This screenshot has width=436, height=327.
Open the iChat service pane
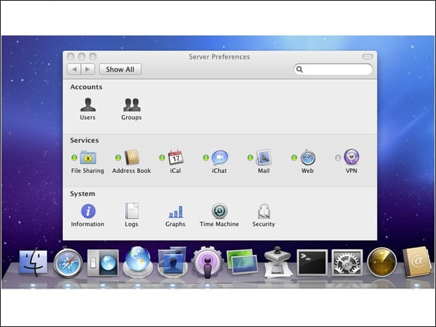click(x=219, y=162)
